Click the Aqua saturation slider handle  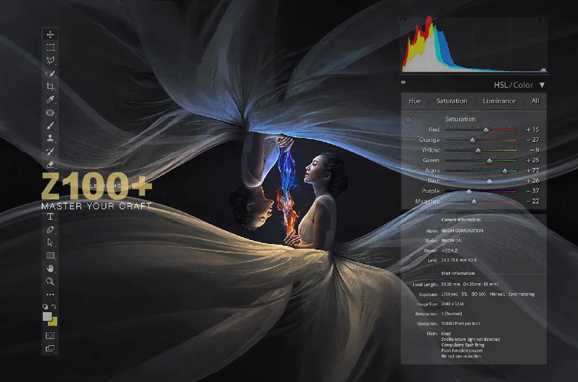pyautogui.click(x=505, y=171)
